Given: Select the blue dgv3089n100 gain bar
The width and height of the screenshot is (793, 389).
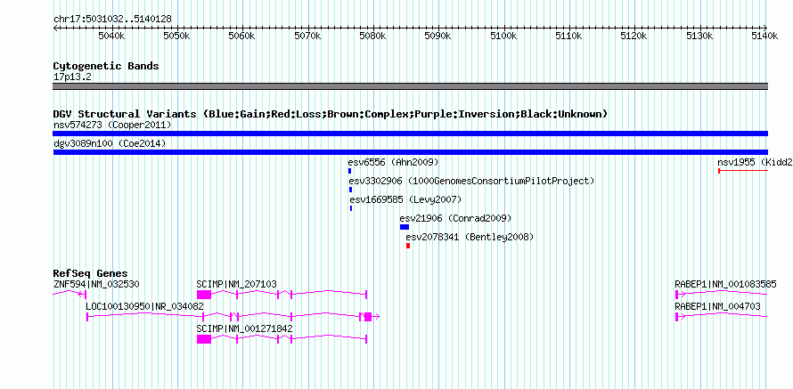Looking at the screenshot, I should 410,152.
